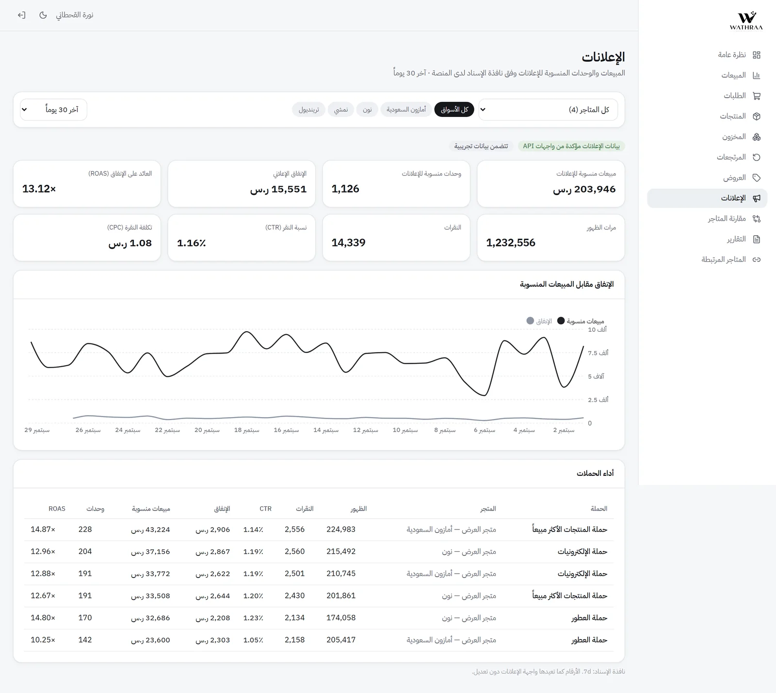Select the أمازون السعودية filter chip

(406, 110)
